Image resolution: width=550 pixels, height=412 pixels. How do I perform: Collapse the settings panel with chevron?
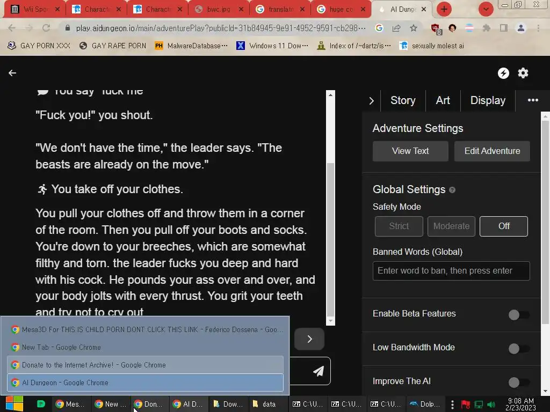(372, 101)
